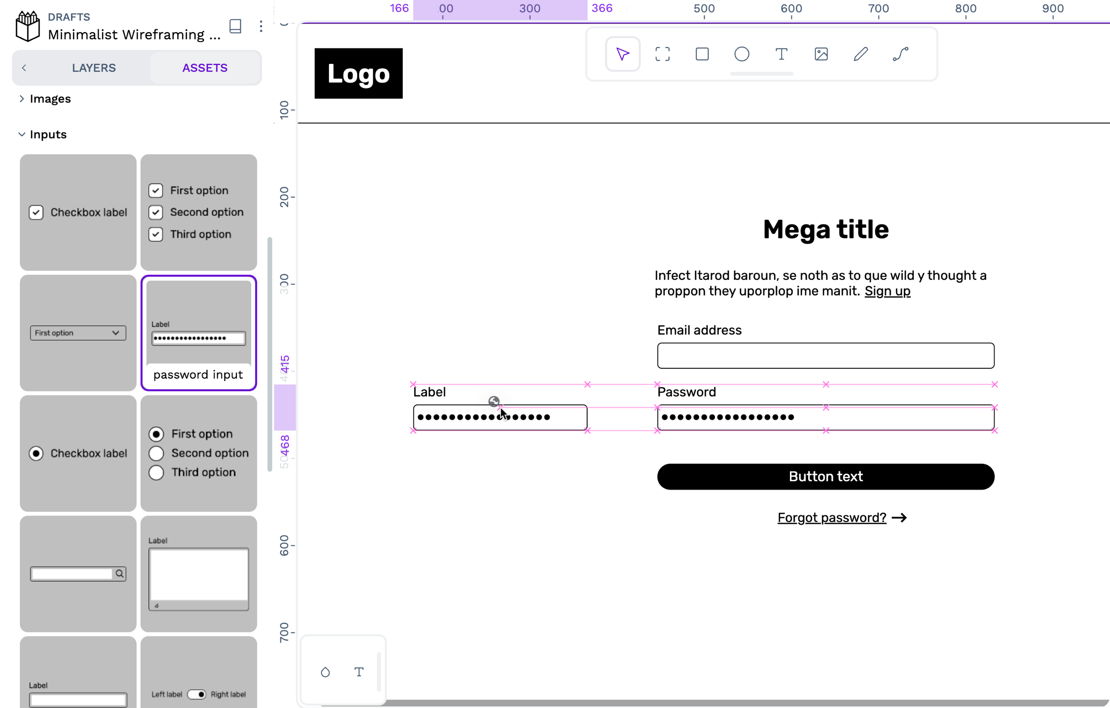Click the password input component thumbnail
The width and height of the screenshot is (1110, 708).
pos(198,334)
